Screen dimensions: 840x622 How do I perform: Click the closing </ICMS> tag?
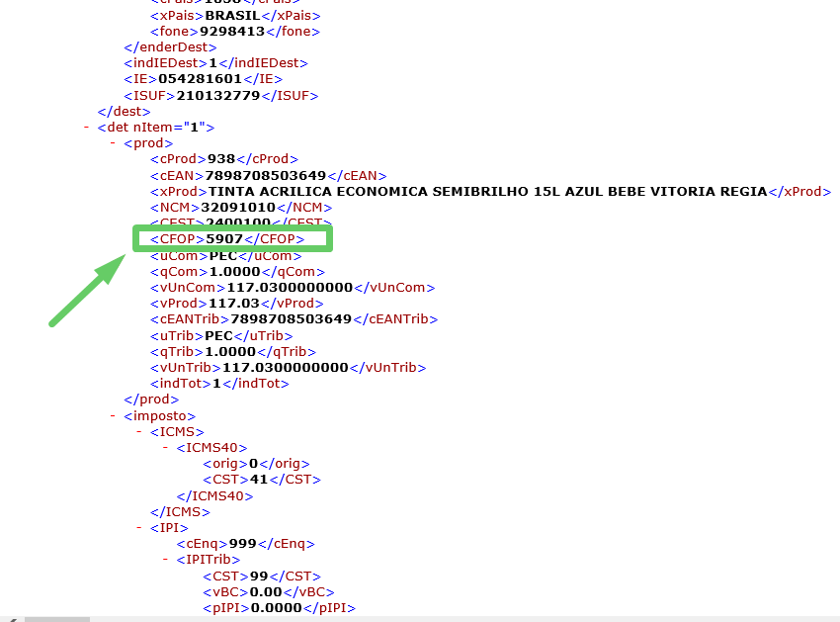coord(180,512)
